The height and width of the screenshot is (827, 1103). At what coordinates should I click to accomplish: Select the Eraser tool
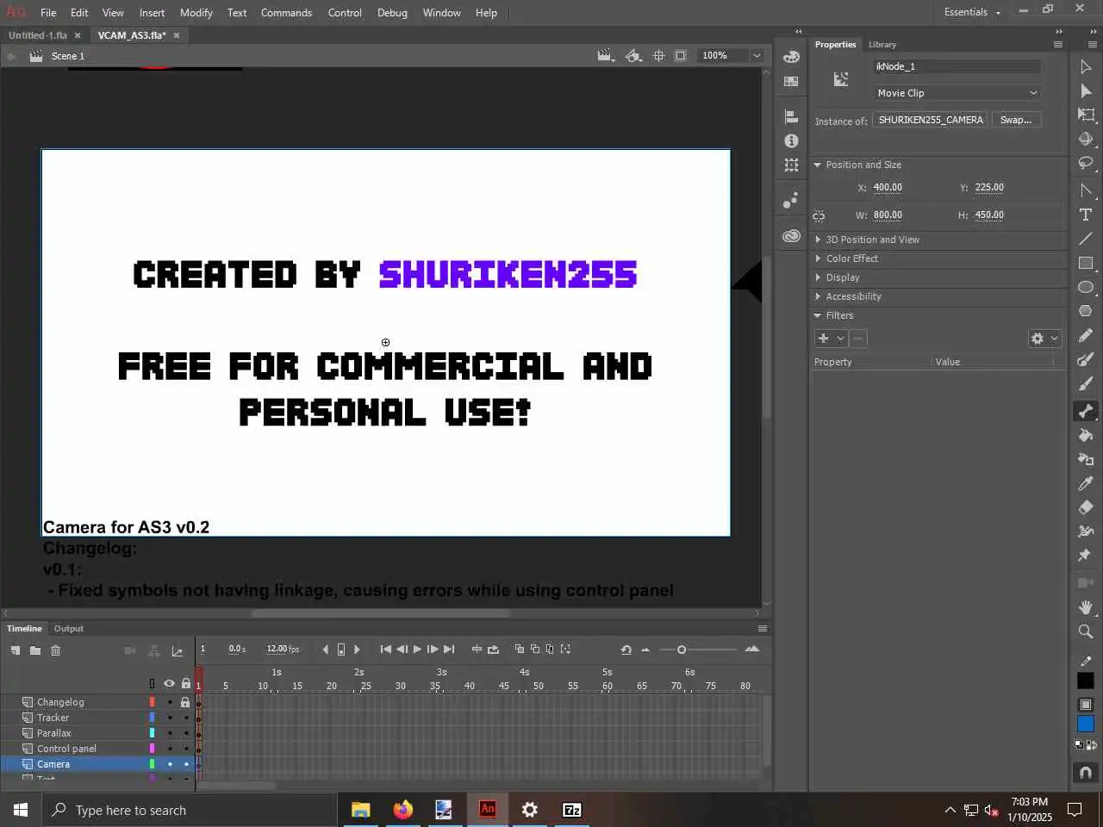pyautogui.click(x=1086, y=507)
